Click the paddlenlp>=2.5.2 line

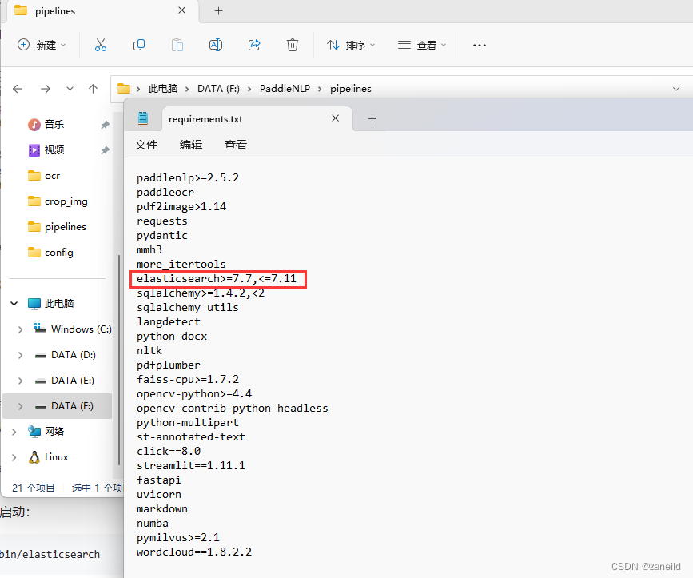coord(188,178)
